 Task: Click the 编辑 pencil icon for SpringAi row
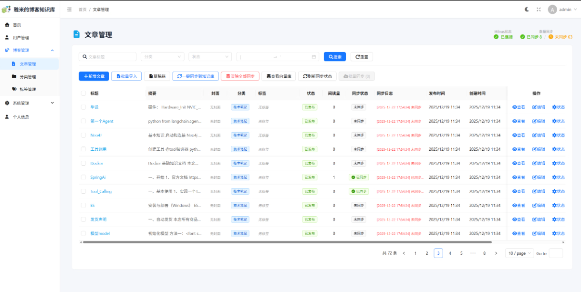click(x=539, y=177)
